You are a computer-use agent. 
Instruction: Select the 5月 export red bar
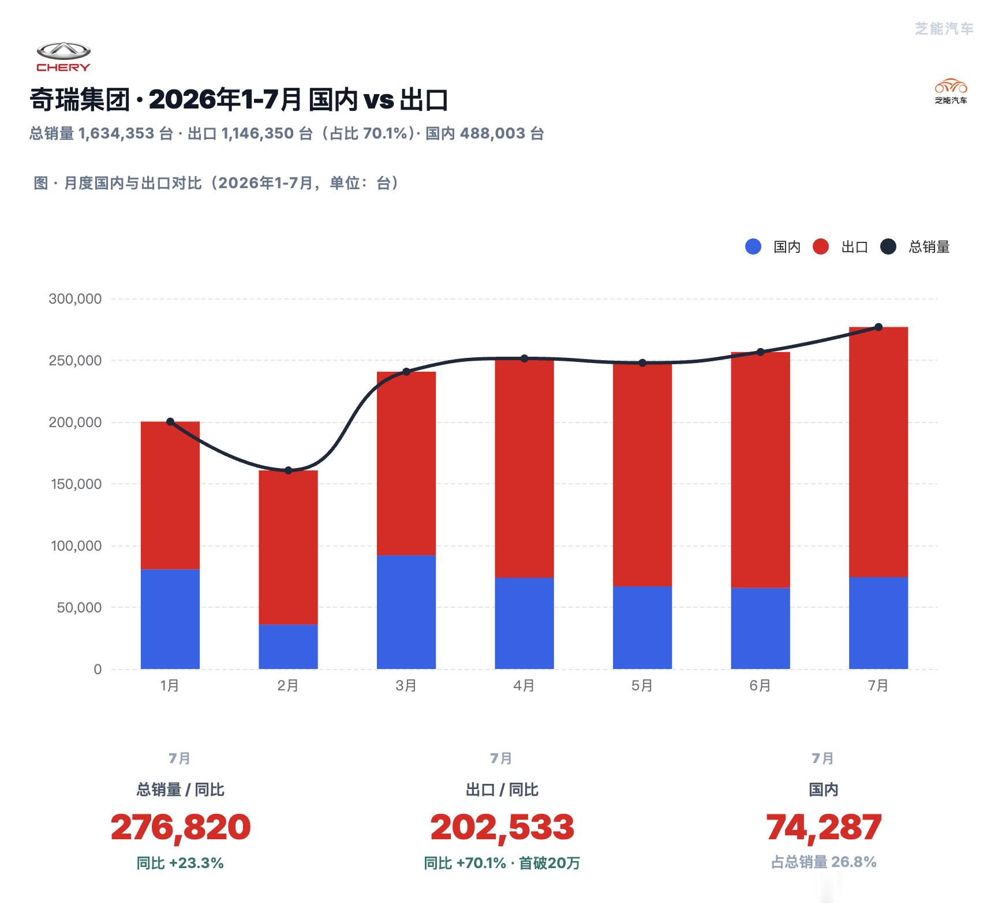click(x=642, y=475)
